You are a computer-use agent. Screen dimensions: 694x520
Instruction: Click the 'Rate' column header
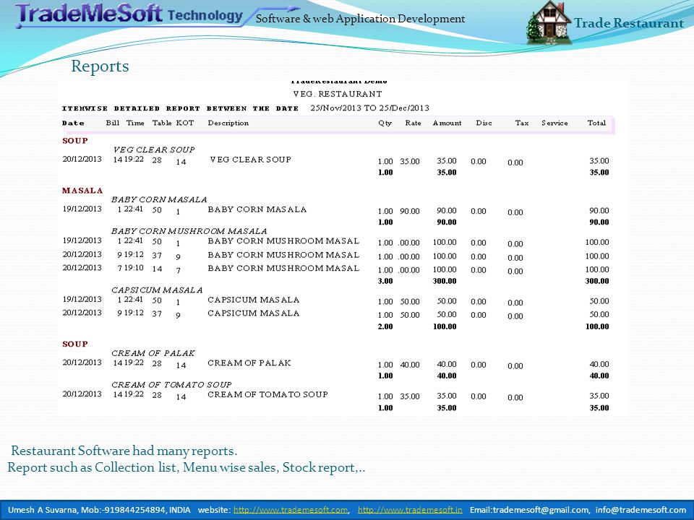tap(413, 123)
